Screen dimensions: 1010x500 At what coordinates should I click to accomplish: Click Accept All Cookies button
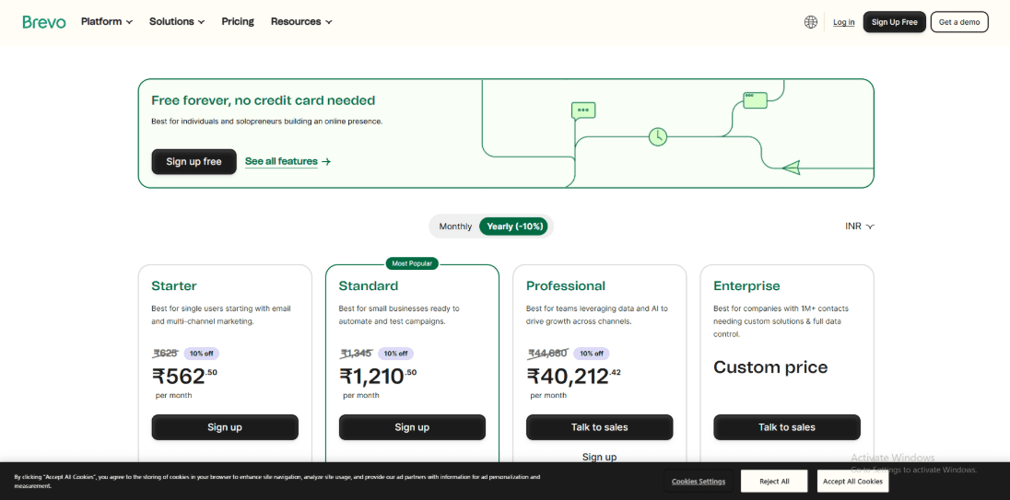852,482
